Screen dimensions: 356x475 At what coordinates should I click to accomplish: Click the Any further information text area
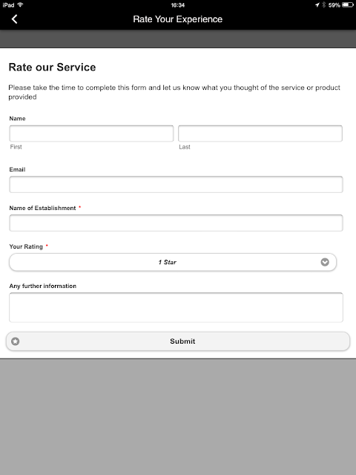point(176,307)
